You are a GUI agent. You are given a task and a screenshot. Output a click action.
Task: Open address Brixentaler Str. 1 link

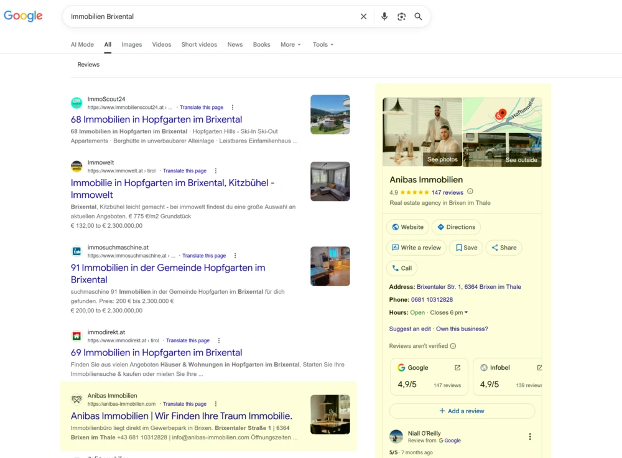(x=469, y=287)
